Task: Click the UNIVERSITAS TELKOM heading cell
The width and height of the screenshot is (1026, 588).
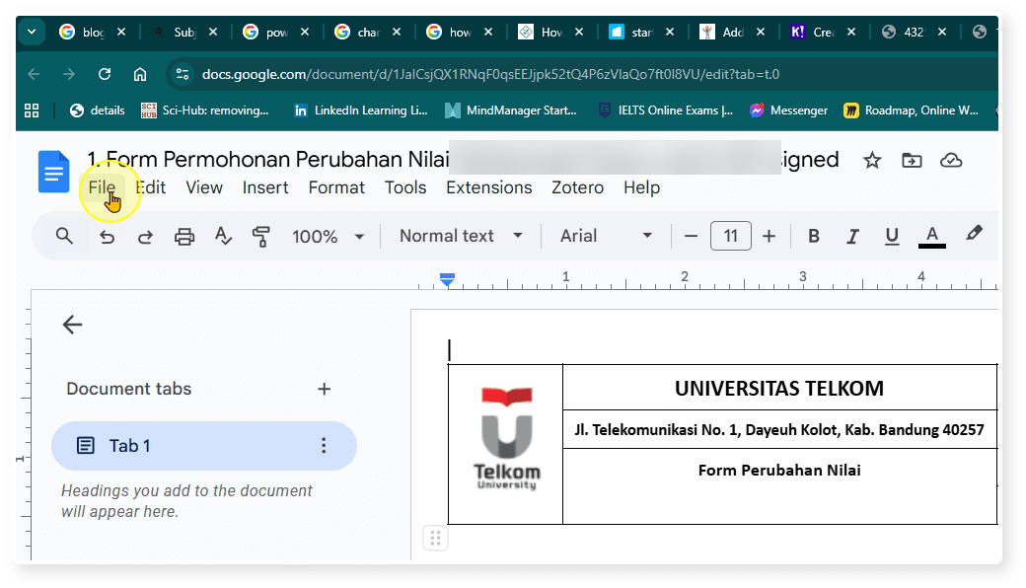Action: [779, 388]
